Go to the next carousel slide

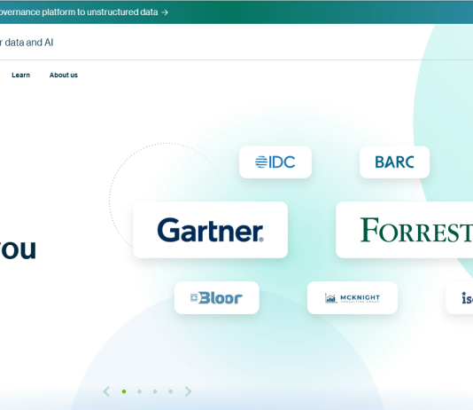tap(189, 391)
